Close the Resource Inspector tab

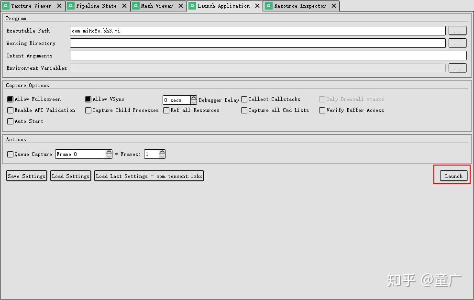pos(334,6)
